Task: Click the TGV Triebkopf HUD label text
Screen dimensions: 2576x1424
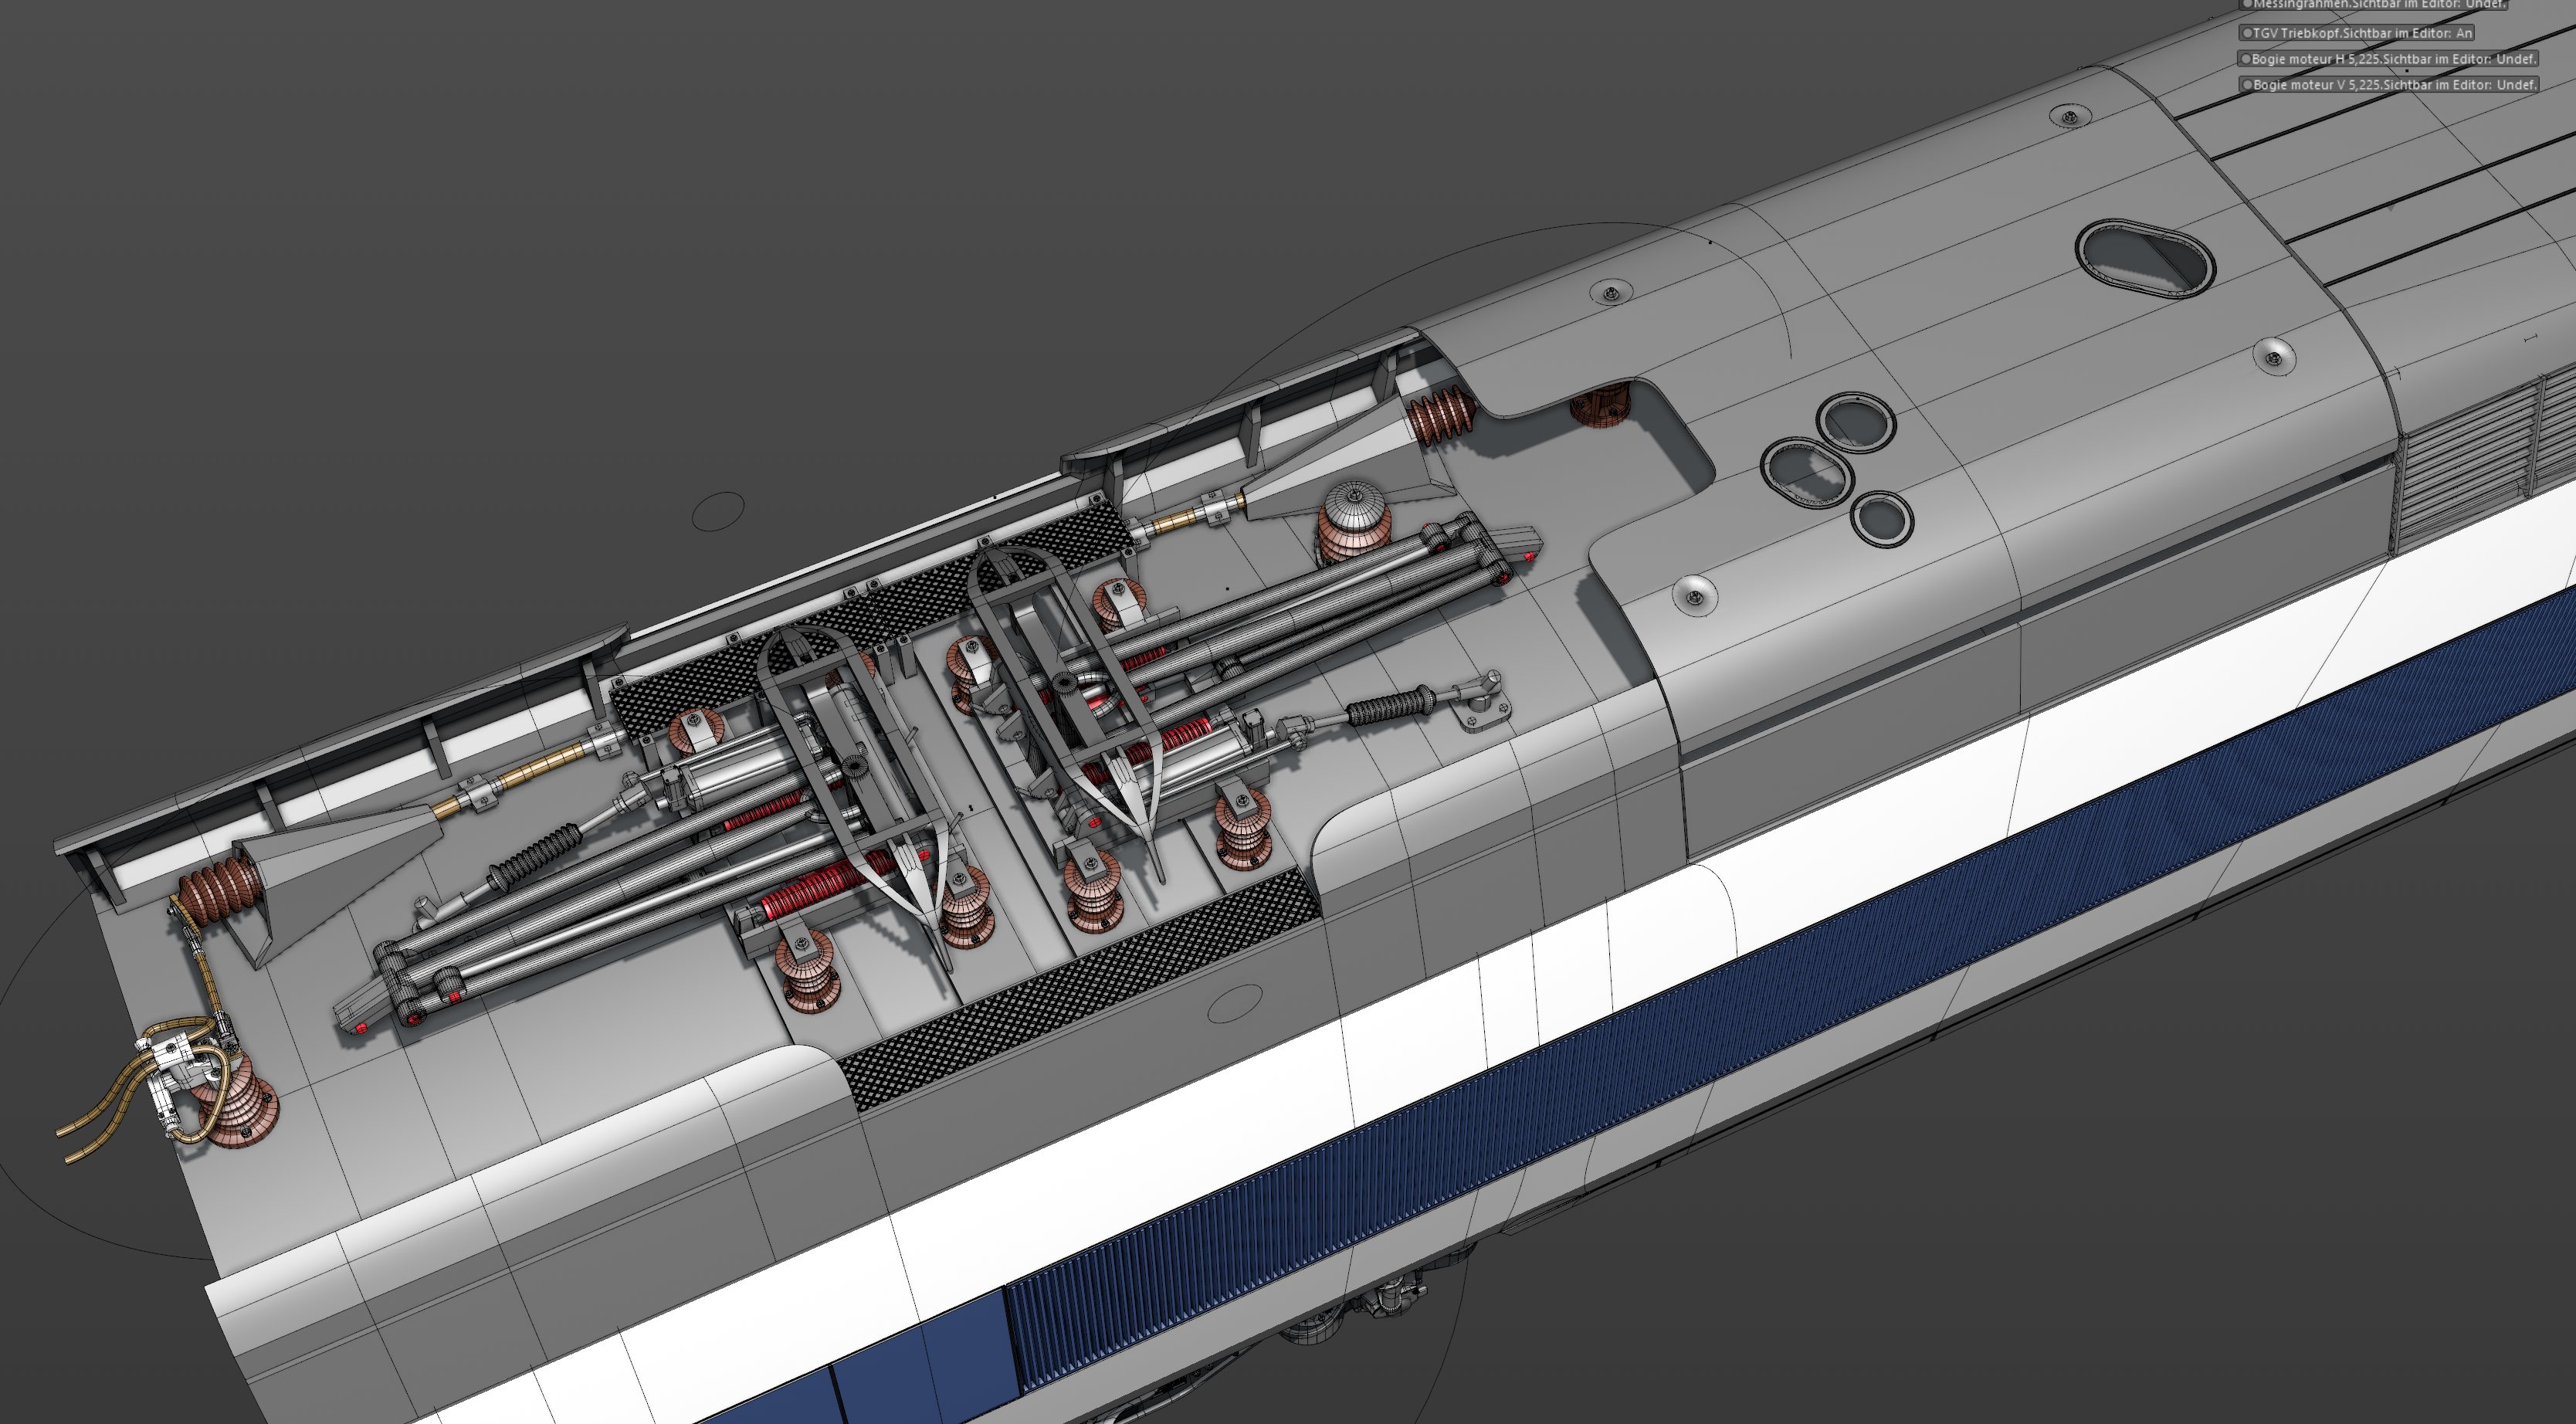Action: [x=2361, y=33]
